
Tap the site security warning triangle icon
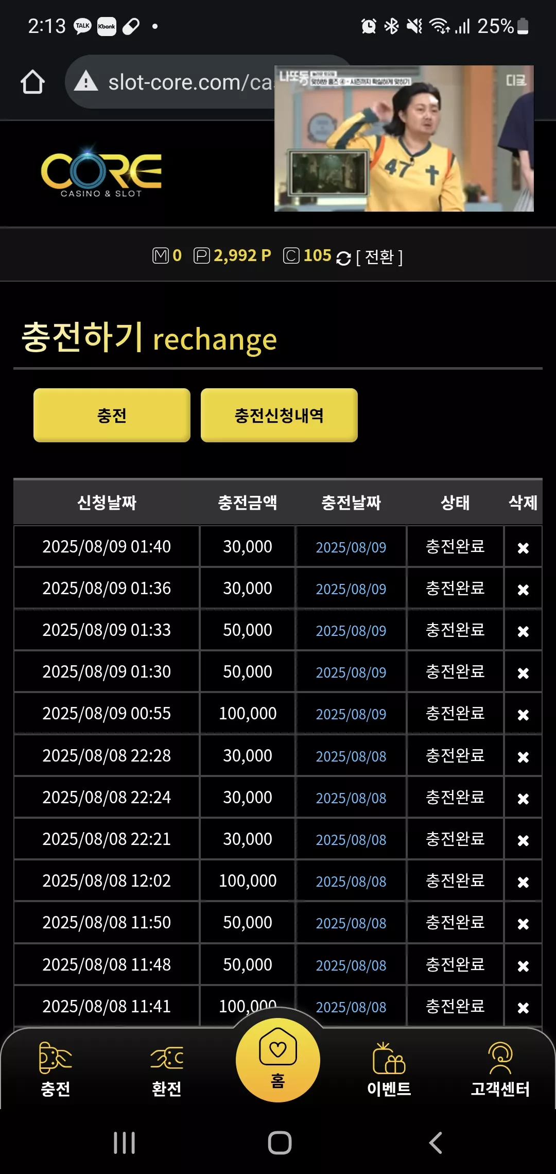86,81
